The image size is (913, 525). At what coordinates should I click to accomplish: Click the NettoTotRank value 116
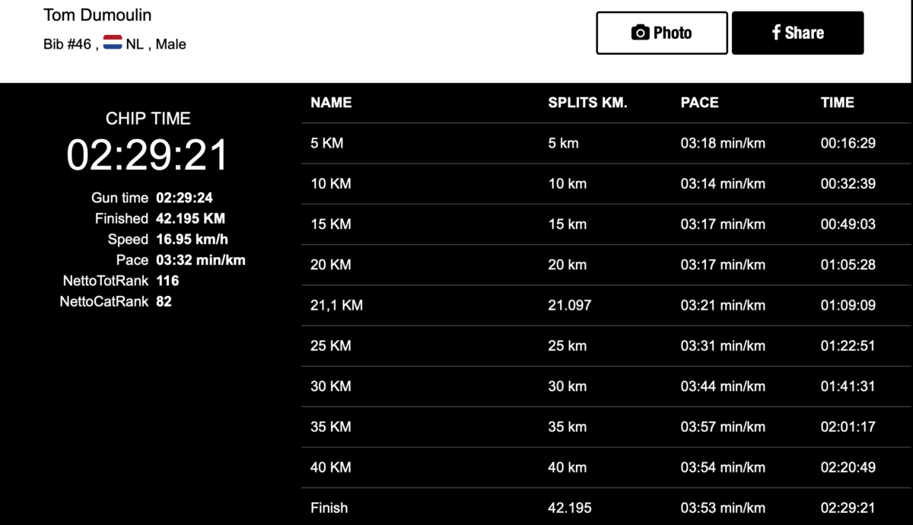pyautogui.click(x=167, y=281)
